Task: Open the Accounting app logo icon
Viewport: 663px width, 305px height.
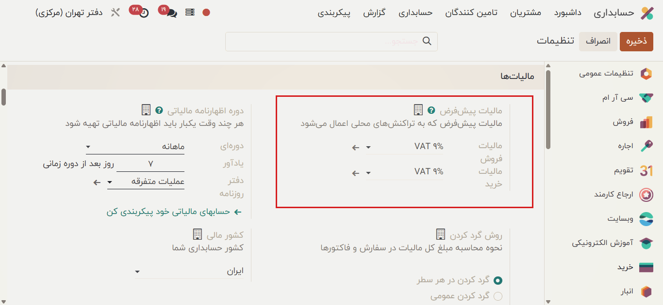Action: coord(646,13)
